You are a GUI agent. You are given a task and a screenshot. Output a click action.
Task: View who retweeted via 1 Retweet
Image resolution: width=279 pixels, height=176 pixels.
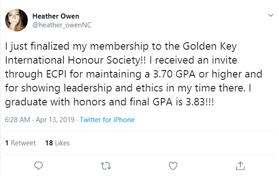tap(20, 143)
